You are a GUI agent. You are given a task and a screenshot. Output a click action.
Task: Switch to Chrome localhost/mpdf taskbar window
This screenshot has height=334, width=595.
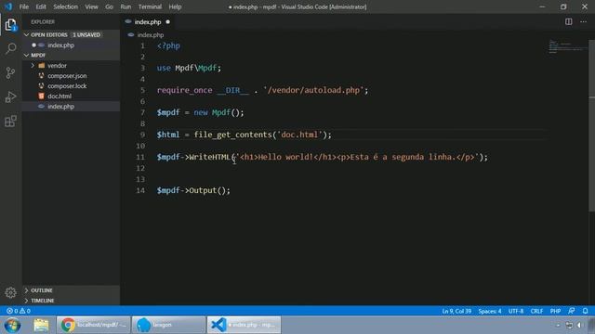[x=93, y=325]
